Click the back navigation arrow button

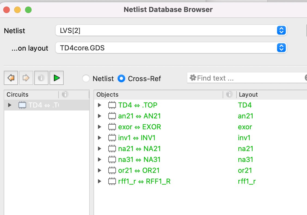(x=11, y=78)
